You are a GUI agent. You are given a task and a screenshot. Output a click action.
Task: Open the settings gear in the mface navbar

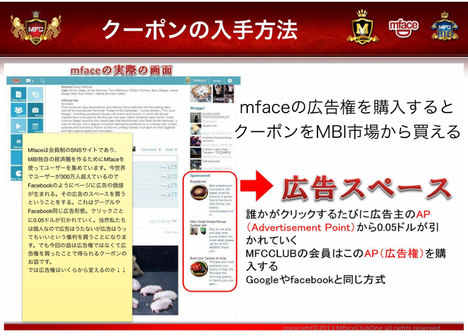230,81
